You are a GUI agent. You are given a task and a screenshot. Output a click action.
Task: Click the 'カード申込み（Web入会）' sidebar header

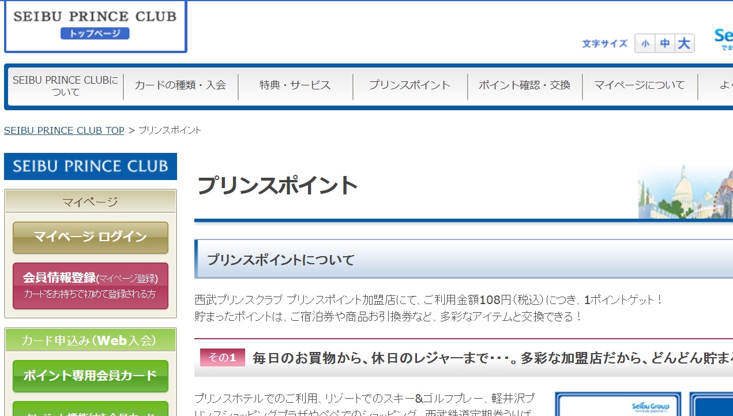(x=91, y=340)
